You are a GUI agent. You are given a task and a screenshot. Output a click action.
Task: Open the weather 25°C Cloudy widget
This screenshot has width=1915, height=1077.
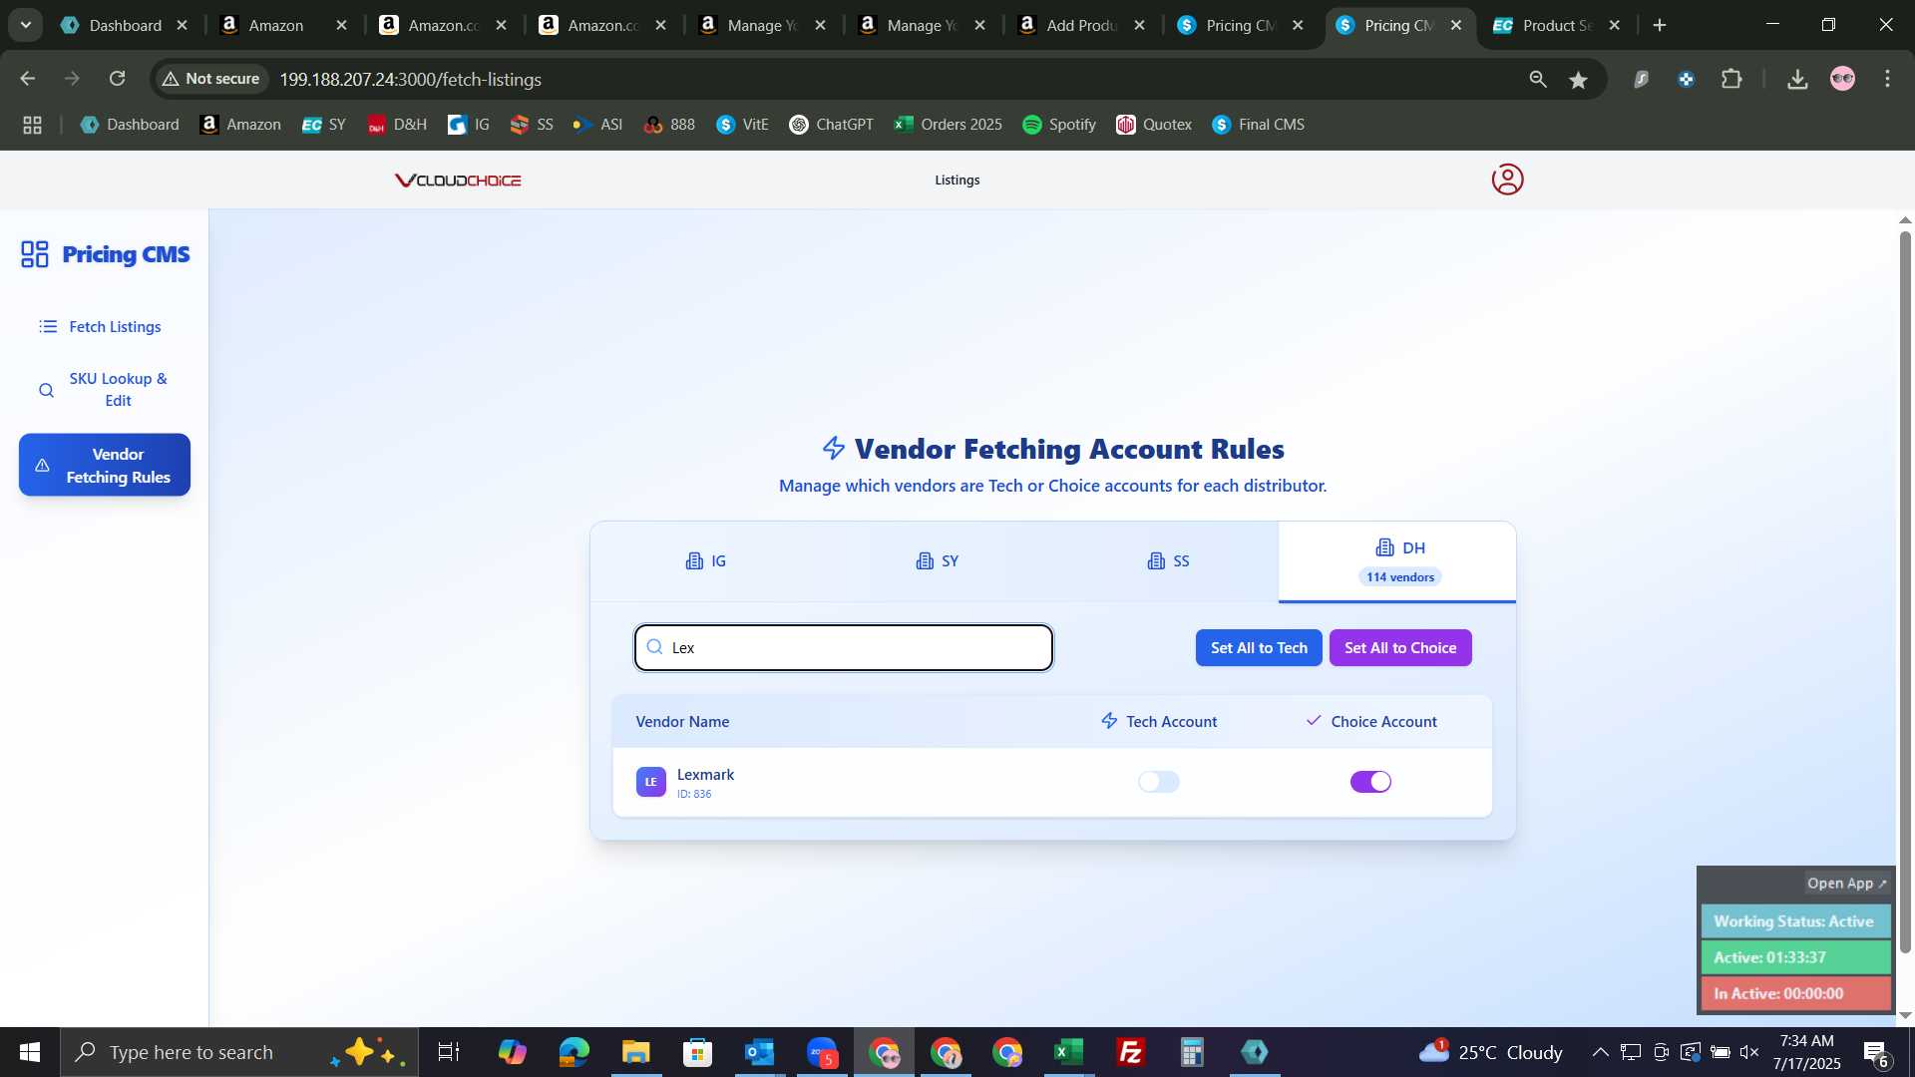(x=1491, y=1052)
